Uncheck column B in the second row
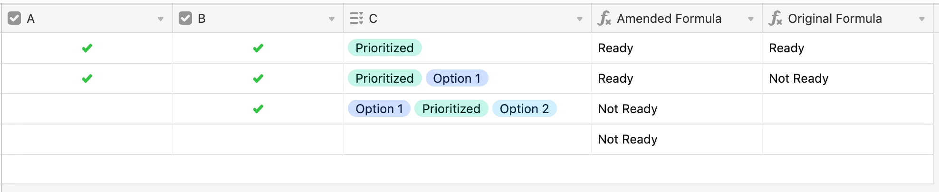Screen dimensions: 939x192 click(x=258, y=78)
